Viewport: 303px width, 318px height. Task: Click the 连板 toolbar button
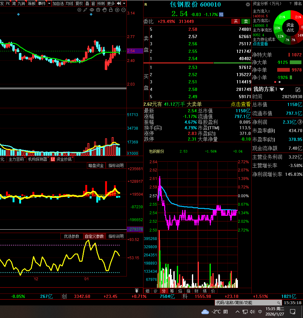click(32, 3)
